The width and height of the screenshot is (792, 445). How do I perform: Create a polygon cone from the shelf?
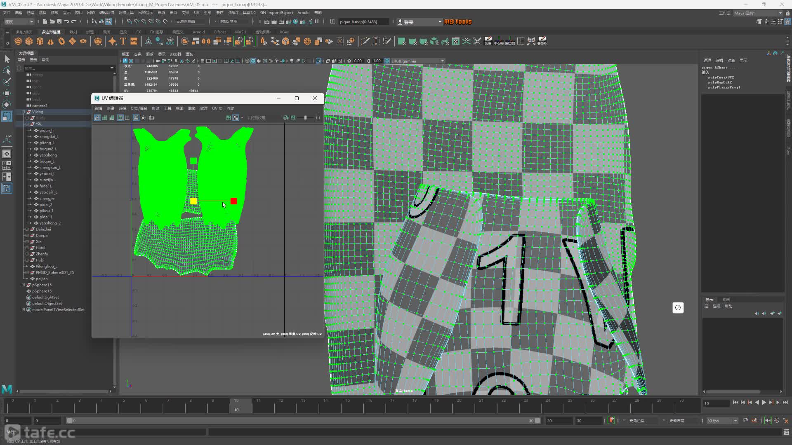click(50, 41)
